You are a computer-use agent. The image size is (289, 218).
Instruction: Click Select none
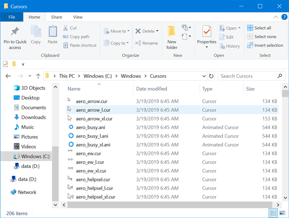262,36
